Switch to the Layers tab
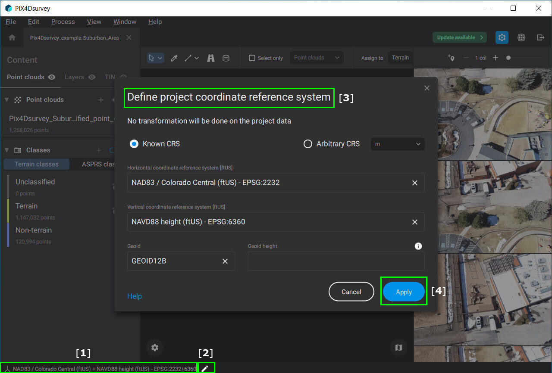 [x=74, y=77]
